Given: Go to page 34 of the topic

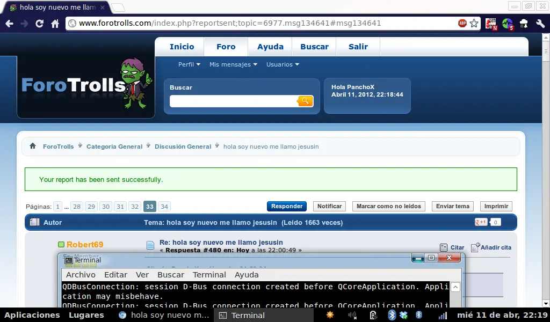Looking at the screenshot, I should pyautogui.click(x=164, y=207).
